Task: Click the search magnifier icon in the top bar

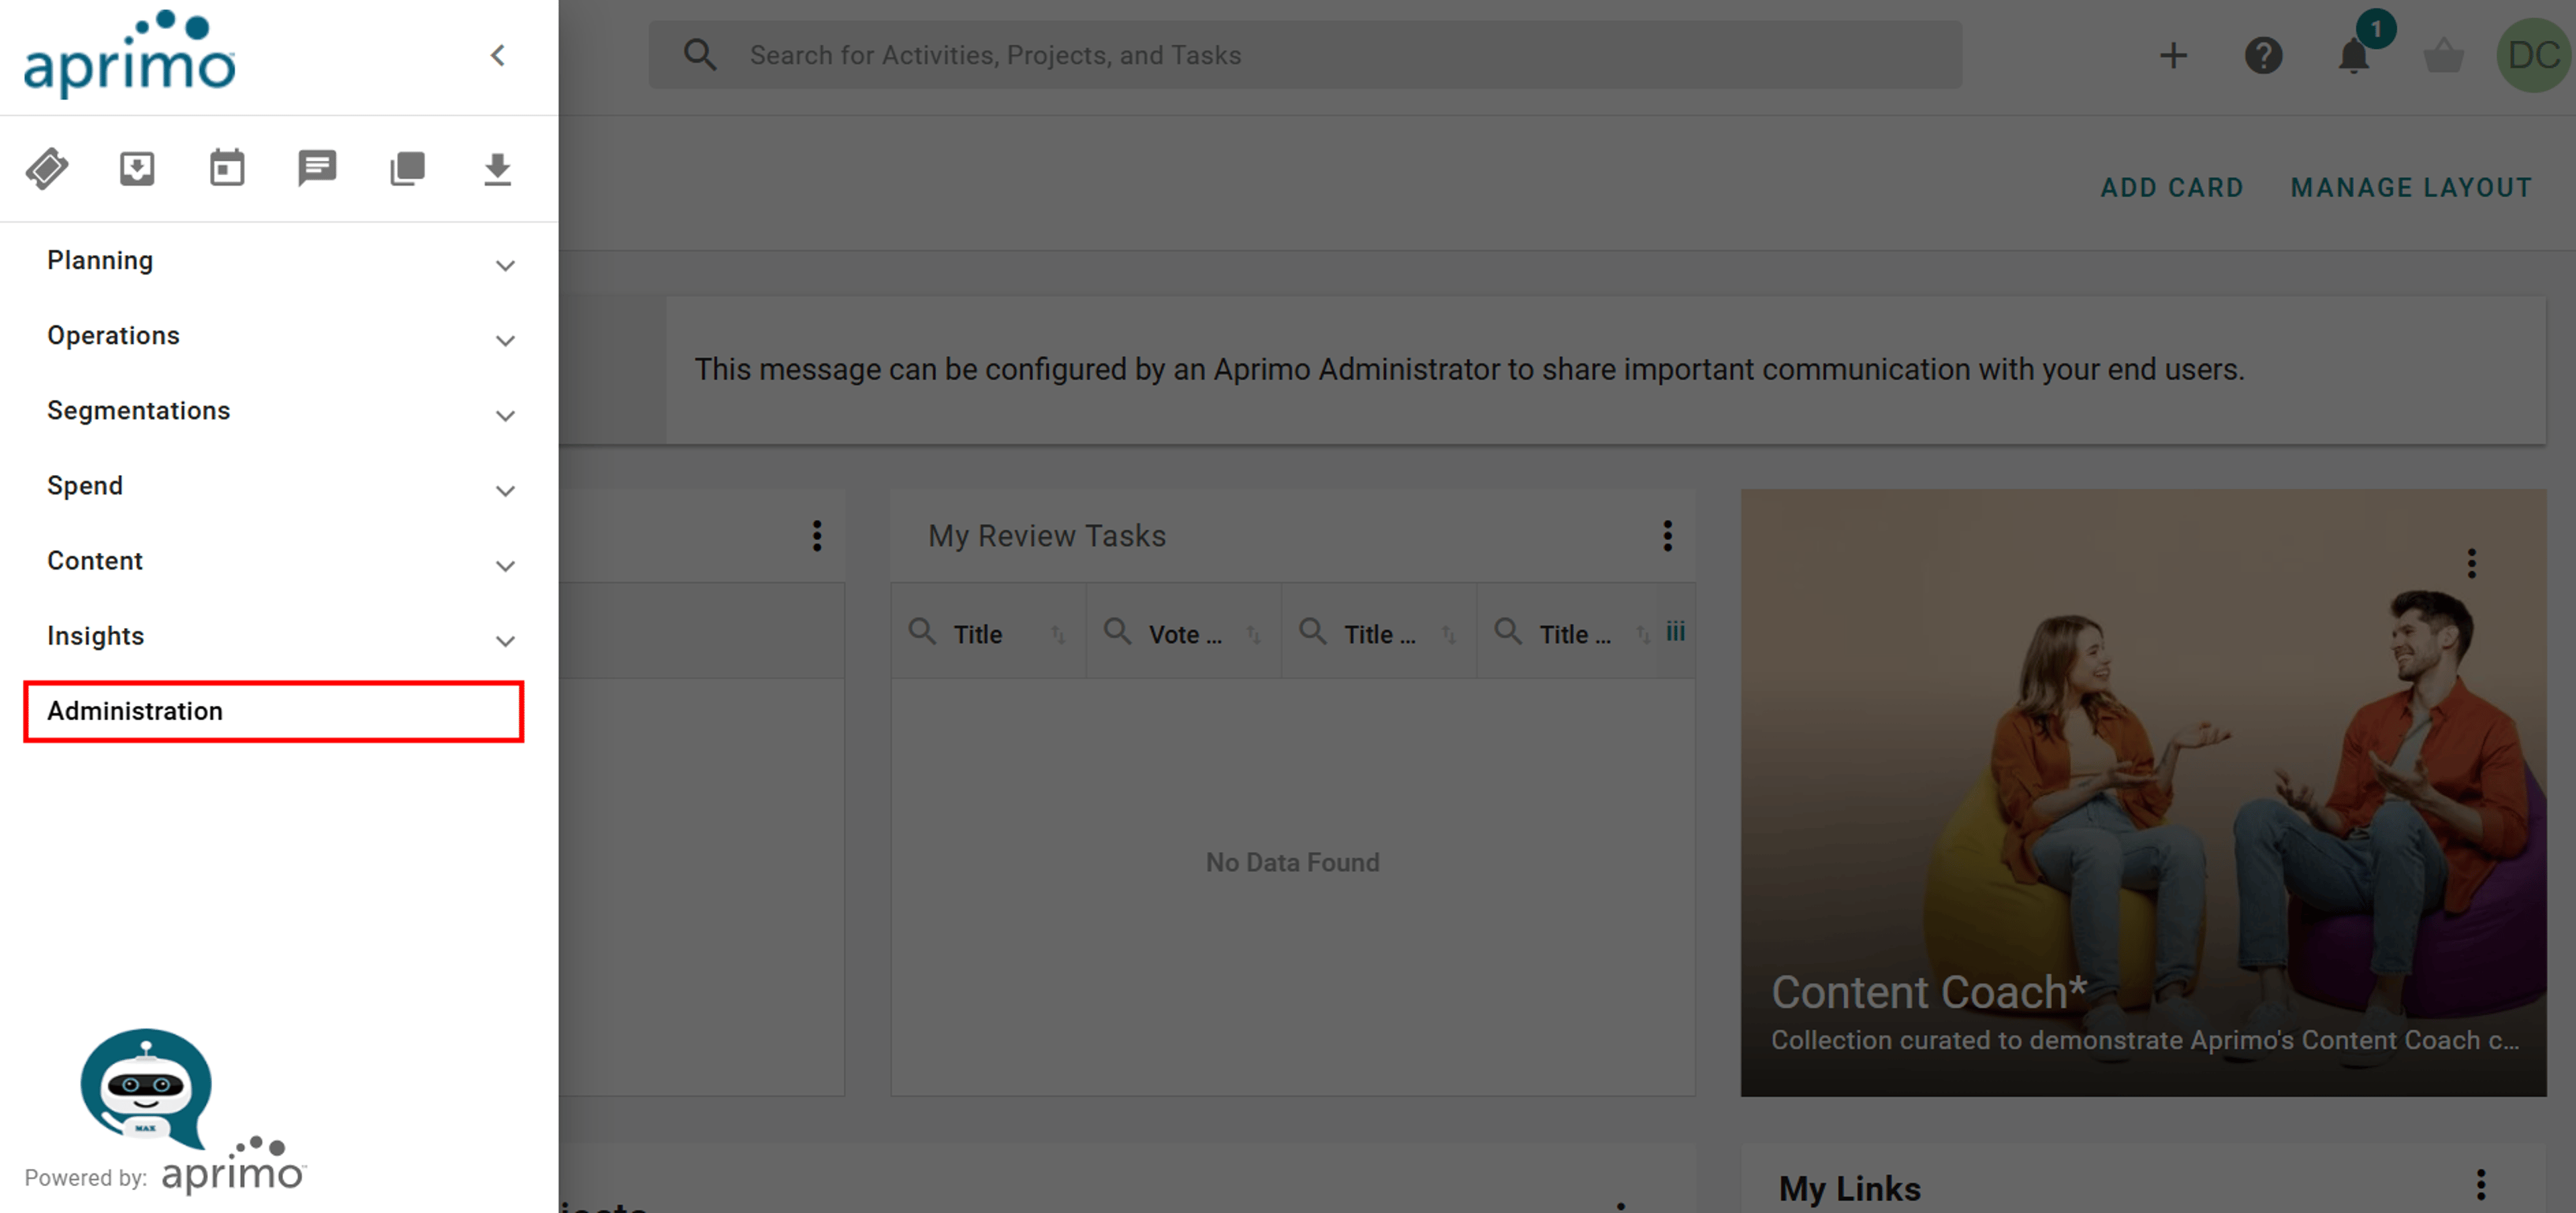Action: [700, 55]
